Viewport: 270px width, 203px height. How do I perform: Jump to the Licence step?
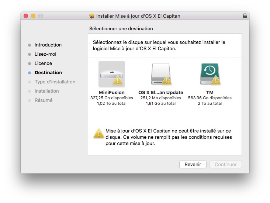(43, 63)
